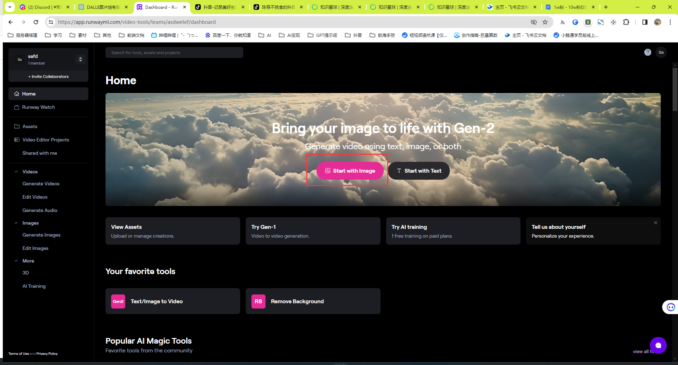Switch to the 主页 - 飞书云文档 tab
The height and width of the screenshot is (365, 678).
512,7
